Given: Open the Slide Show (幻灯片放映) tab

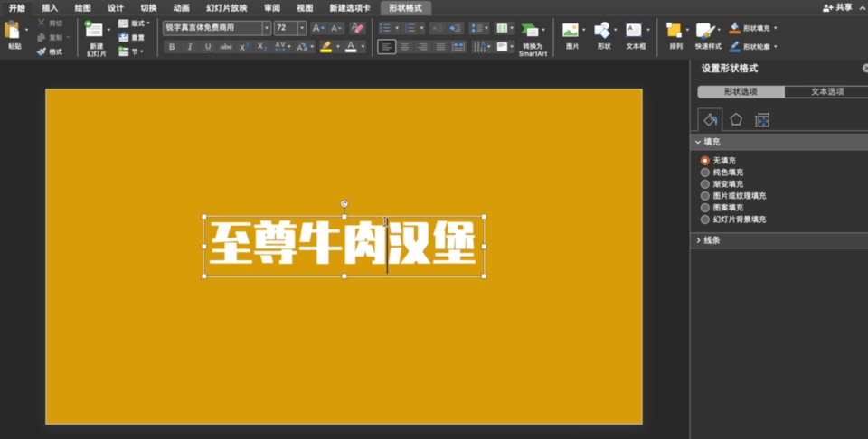Looking at the screenshot, I should [226, 8].
